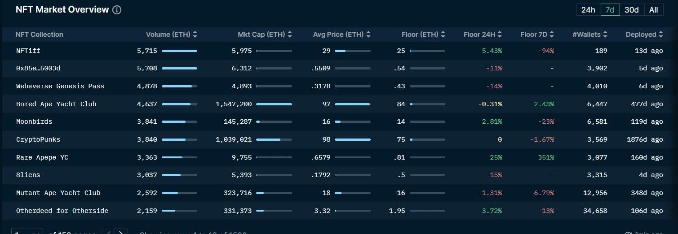This screenshot has height=234, width=678.
Task: Switch to the 30d timeframe
Action: [631, 10]
